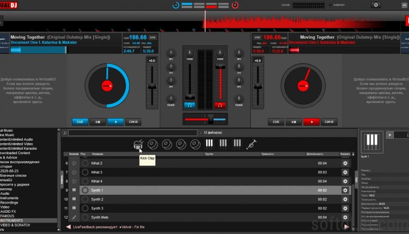The height and width of the screenshot is (234, 409).
Task: Click the magnifier icon beside search box
Action: coord(65,133)
